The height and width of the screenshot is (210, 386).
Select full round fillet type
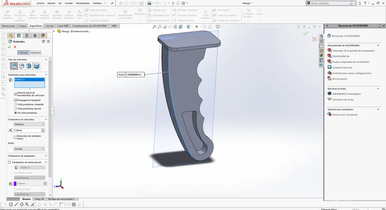pyautogui.click(x=36, y=66)
